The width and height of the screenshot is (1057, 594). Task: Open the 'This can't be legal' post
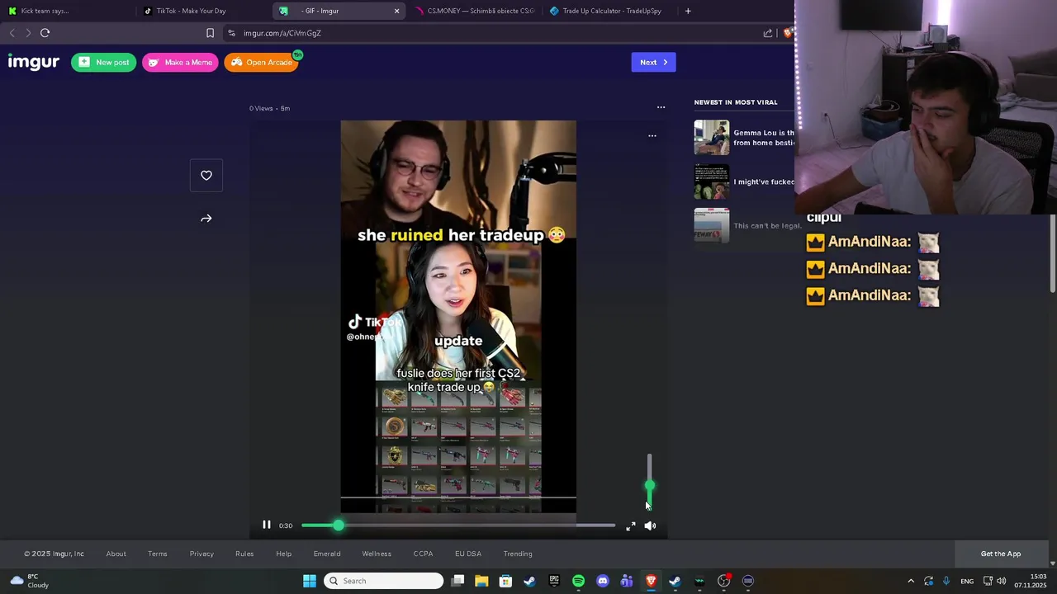tap(767, 225)
